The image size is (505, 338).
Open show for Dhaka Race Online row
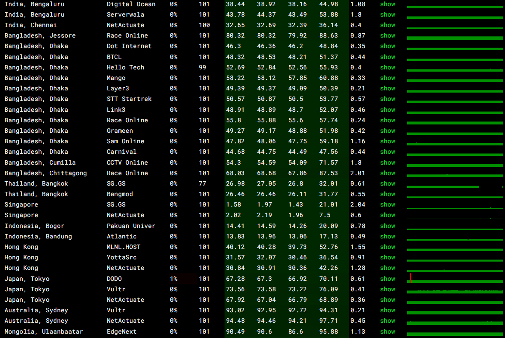click(387, 121)
